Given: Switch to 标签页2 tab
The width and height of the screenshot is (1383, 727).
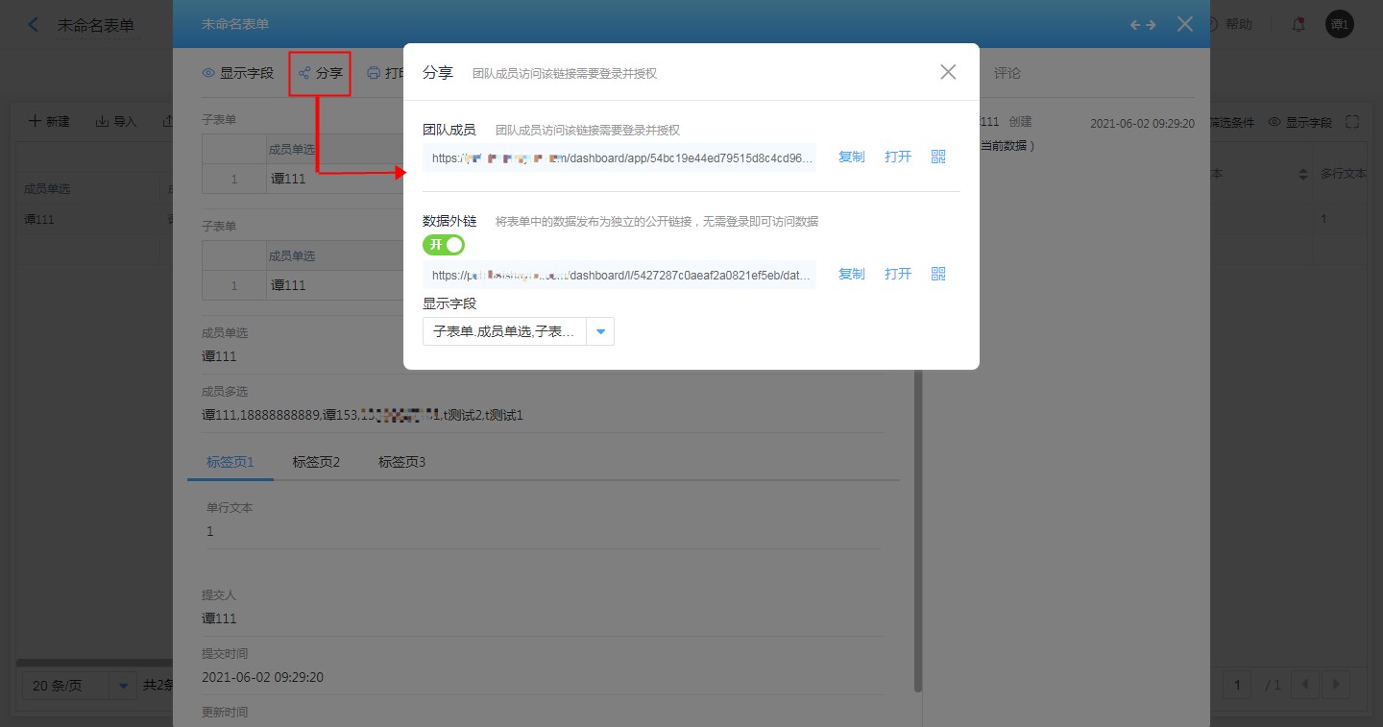Looking at the screenshot, I should (316, 462).
